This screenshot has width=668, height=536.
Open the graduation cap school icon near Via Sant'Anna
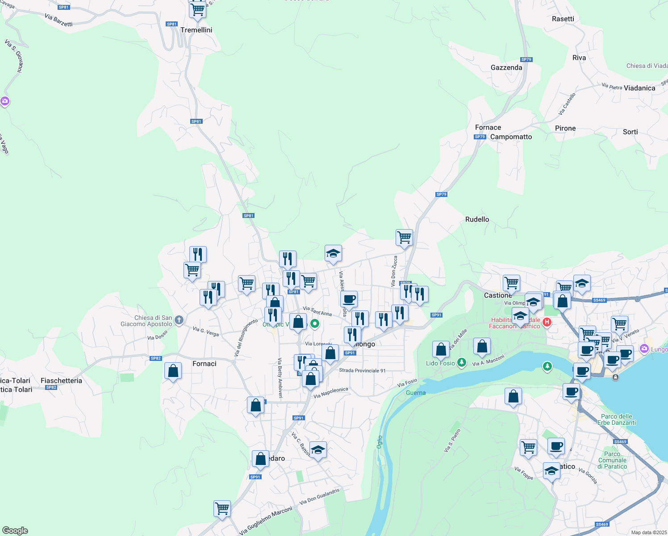tap(333, 252)
